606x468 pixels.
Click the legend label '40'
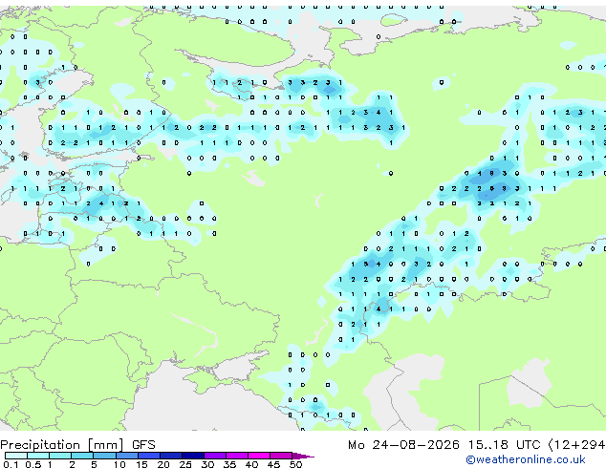(x=251, y=464)
